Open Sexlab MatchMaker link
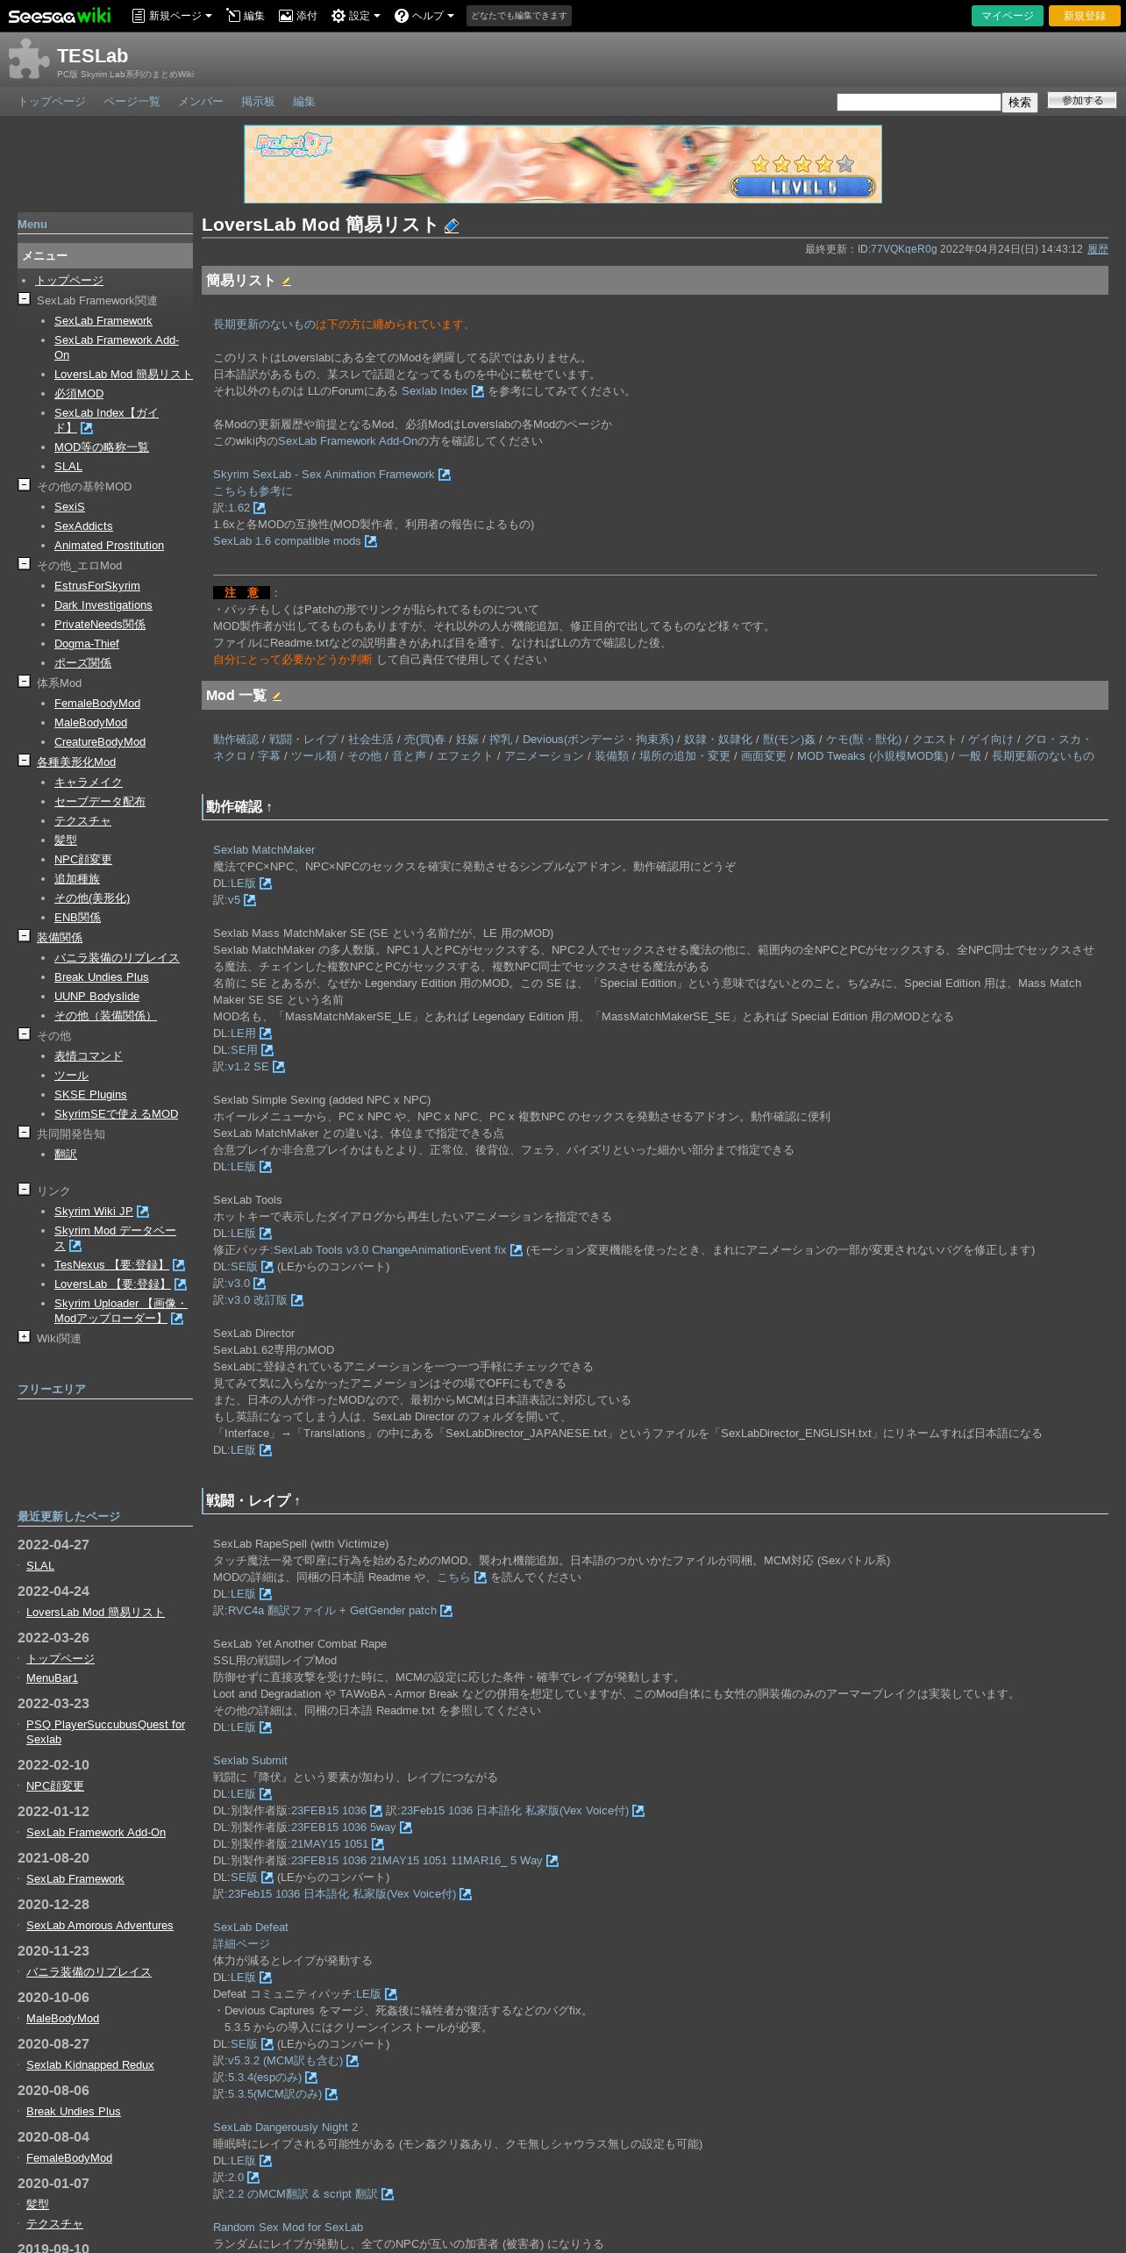Screen dimensions: 1126x2253 coord(264,850)
